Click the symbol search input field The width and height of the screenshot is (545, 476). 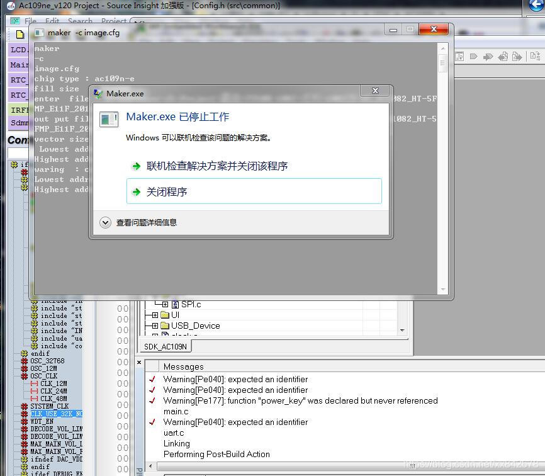[18, 153]
